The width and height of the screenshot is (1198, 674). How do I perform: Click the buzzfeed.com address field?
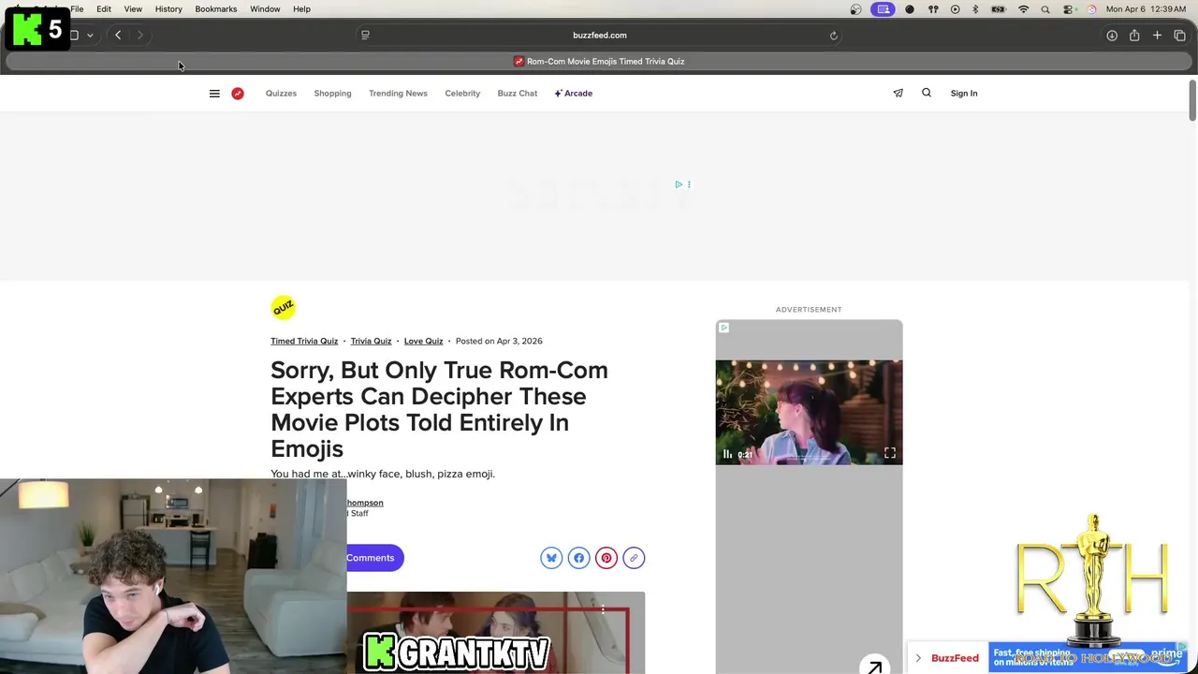tap(600, 36)
